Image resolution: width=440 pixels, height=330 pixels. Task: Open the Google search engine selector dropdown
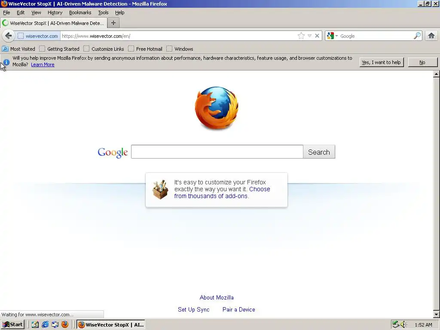pos(332,36)
